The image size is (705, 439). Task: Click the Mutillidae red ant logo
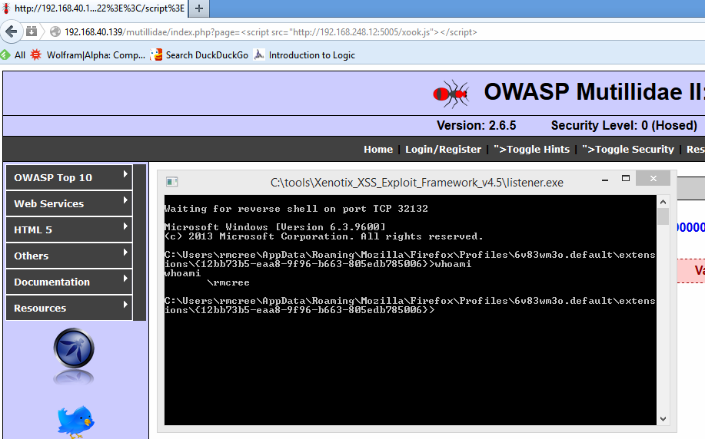pyautogui.click(x=451, y=94)
